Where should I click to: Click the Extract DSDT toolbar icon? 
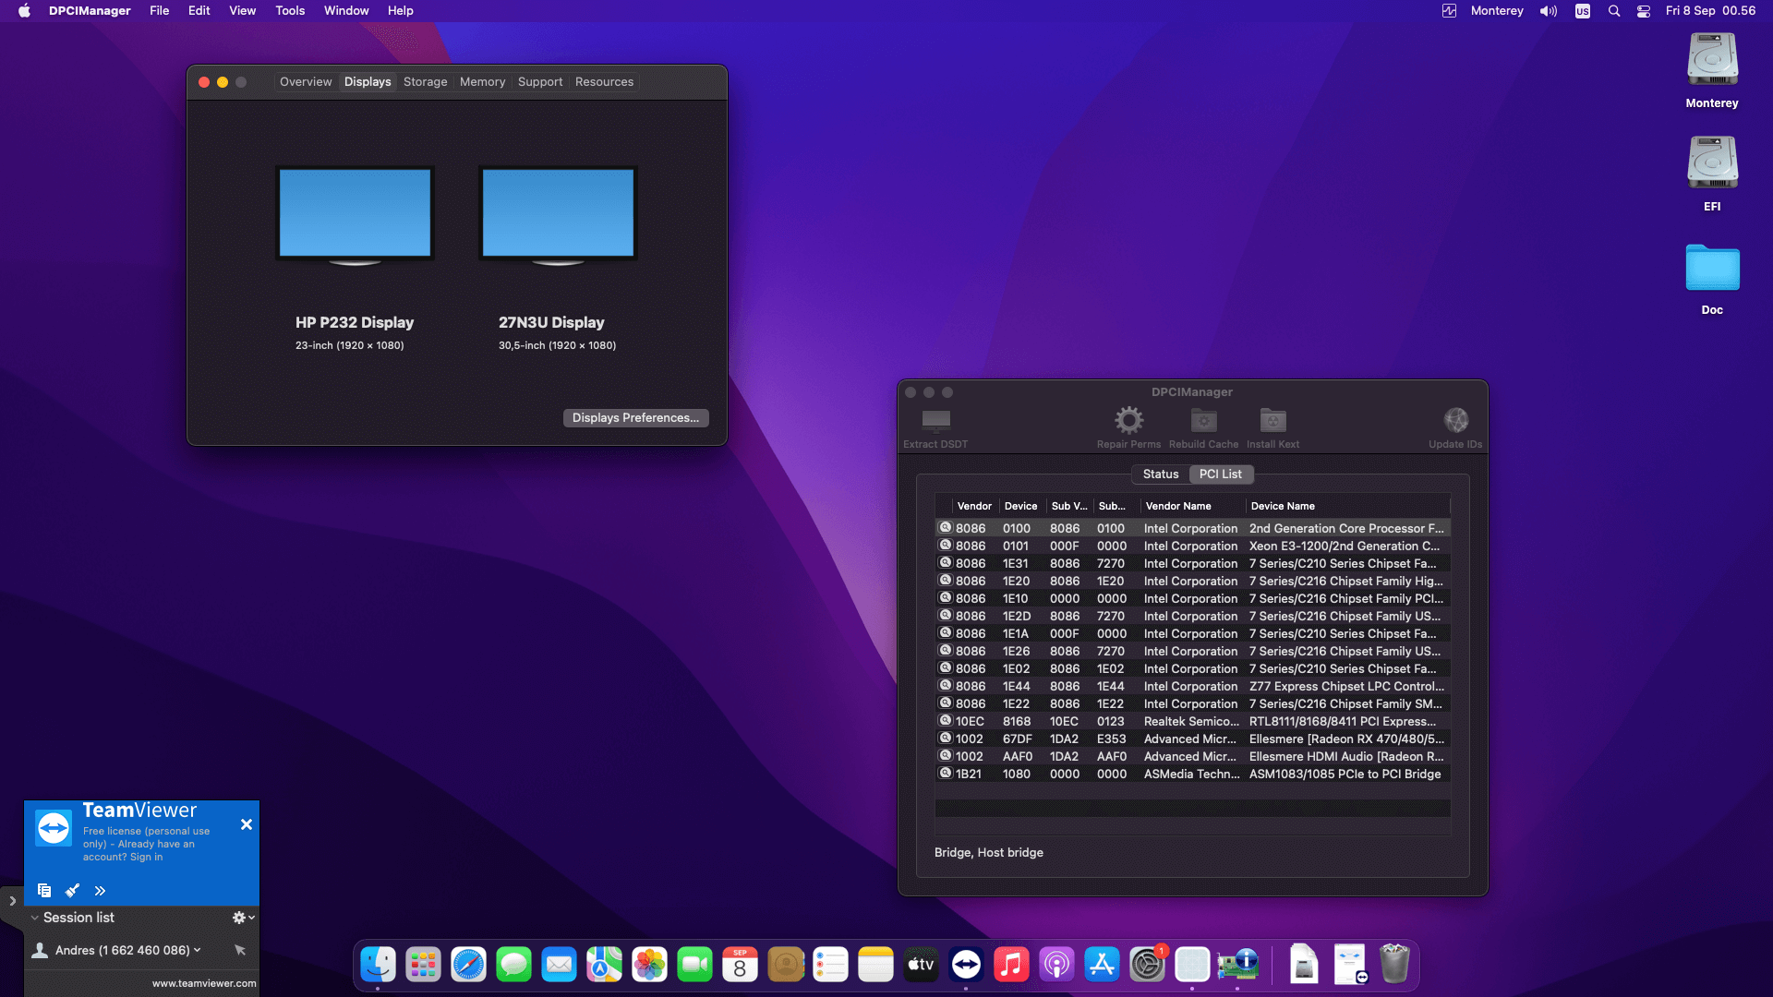(935, 421)
